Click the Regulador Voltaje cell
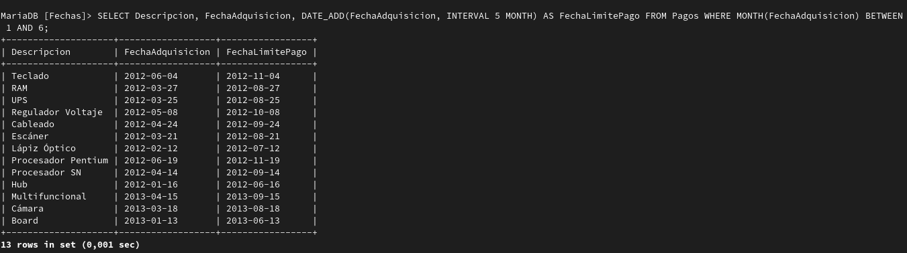The height and width of the screenshot is (253, 907). pyautogui.click(x=57, y=112)
